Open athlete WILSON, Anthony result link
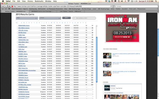 23,59
